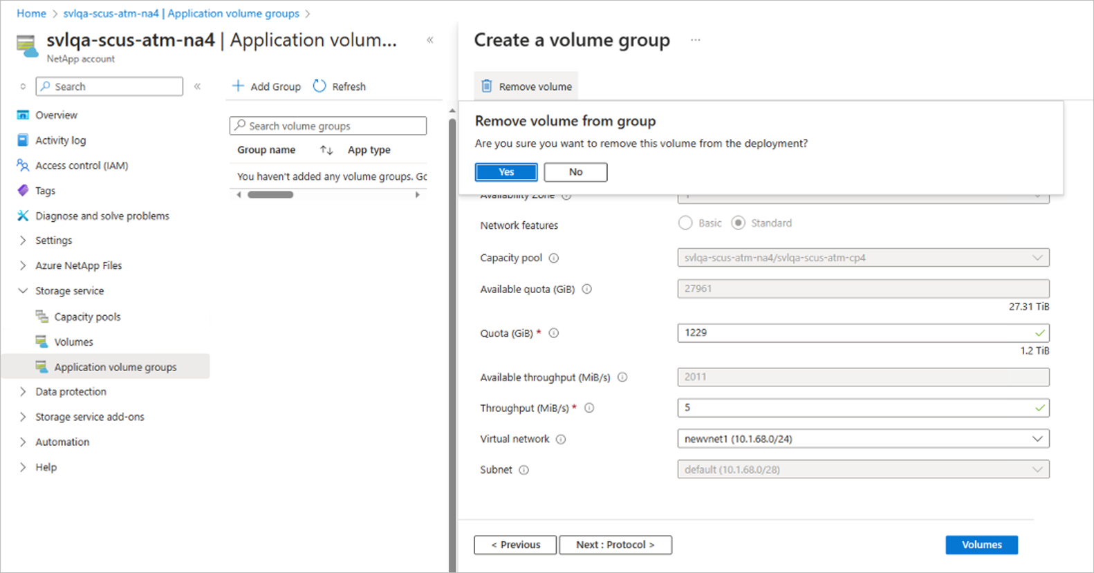Image resolution: width=1094 pixels, height=573 pixels.
Task: Cancel removal with No button
Action: tap(575, 172)
